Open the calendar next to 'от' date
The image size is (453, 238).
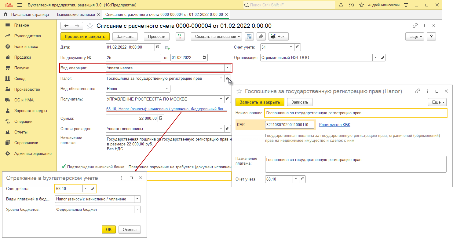click(x=204, y=57)
